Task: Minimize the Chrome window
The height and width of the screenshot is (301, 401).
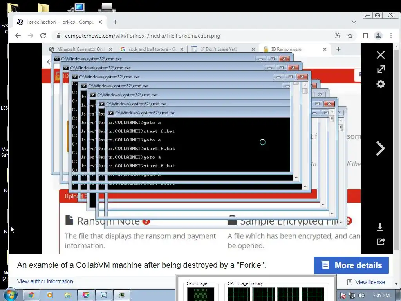Action: click(368, 16)
